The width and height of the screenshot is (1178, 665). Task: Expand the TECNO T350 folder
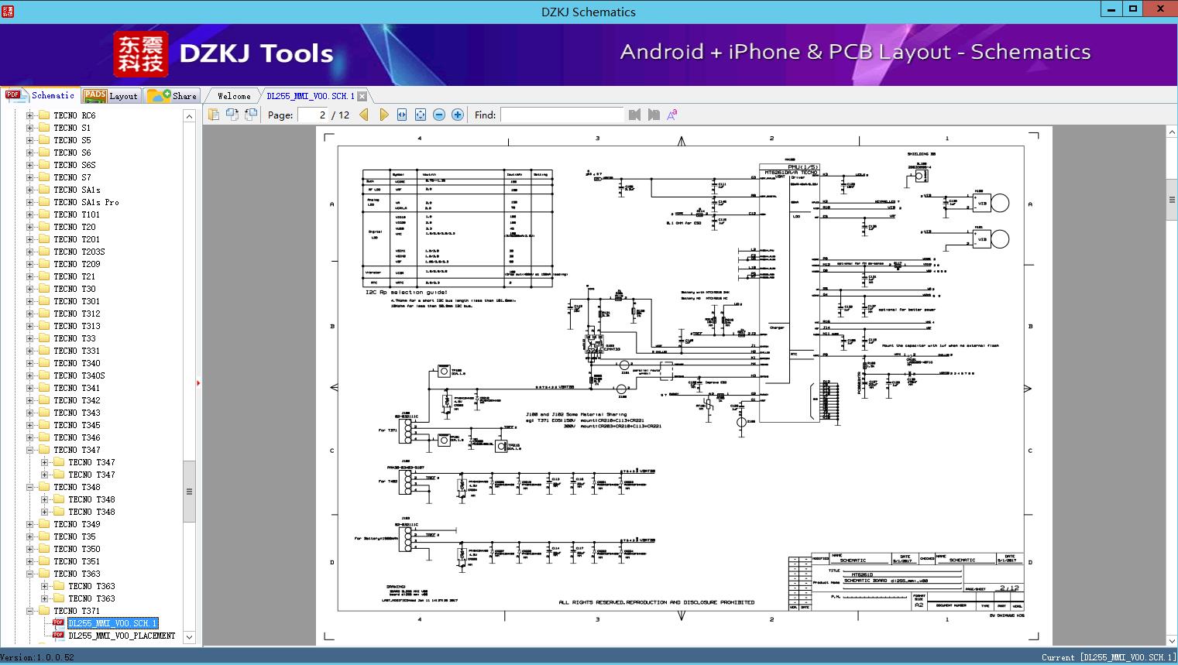click(x=30, y=549)
